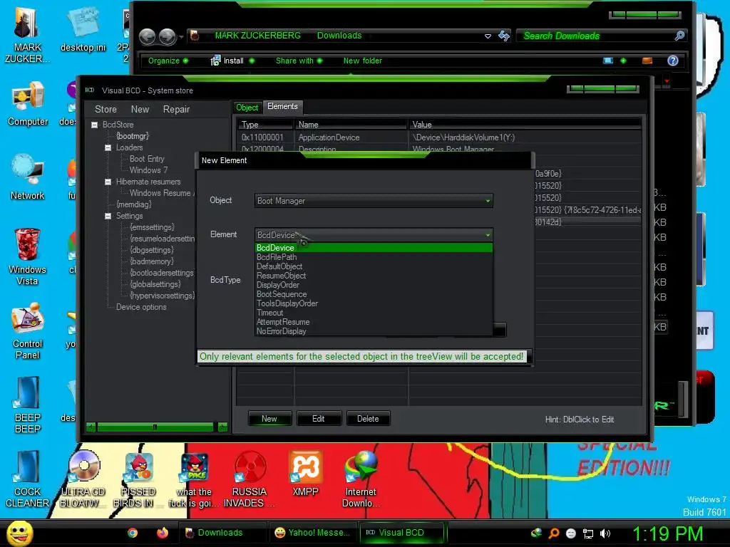Select {badmemory} tree item

click(x=152, y=262)
